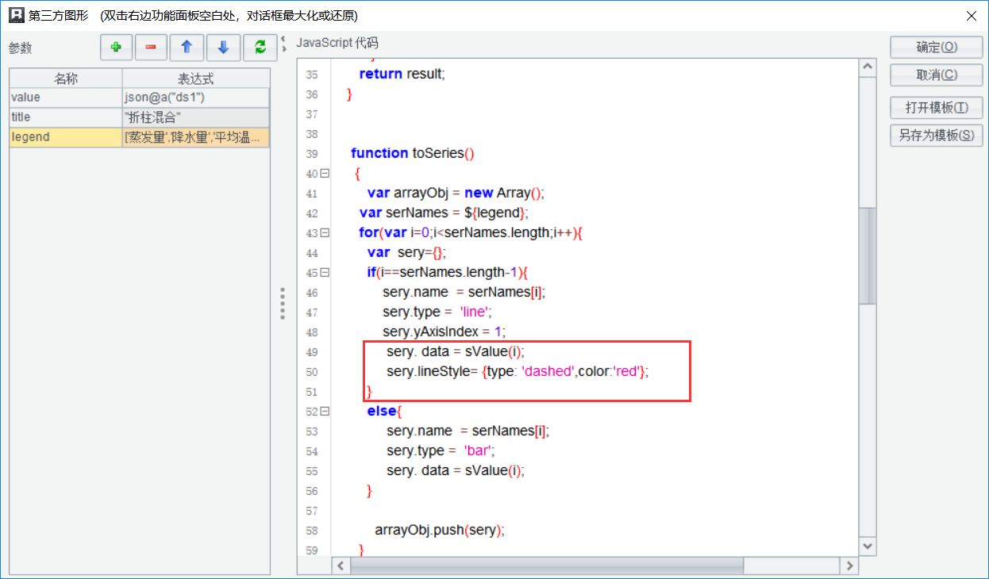Collapse the else-block fold at line 52
The width and height of the screenshot is (989, 579).
pos(325,412)
